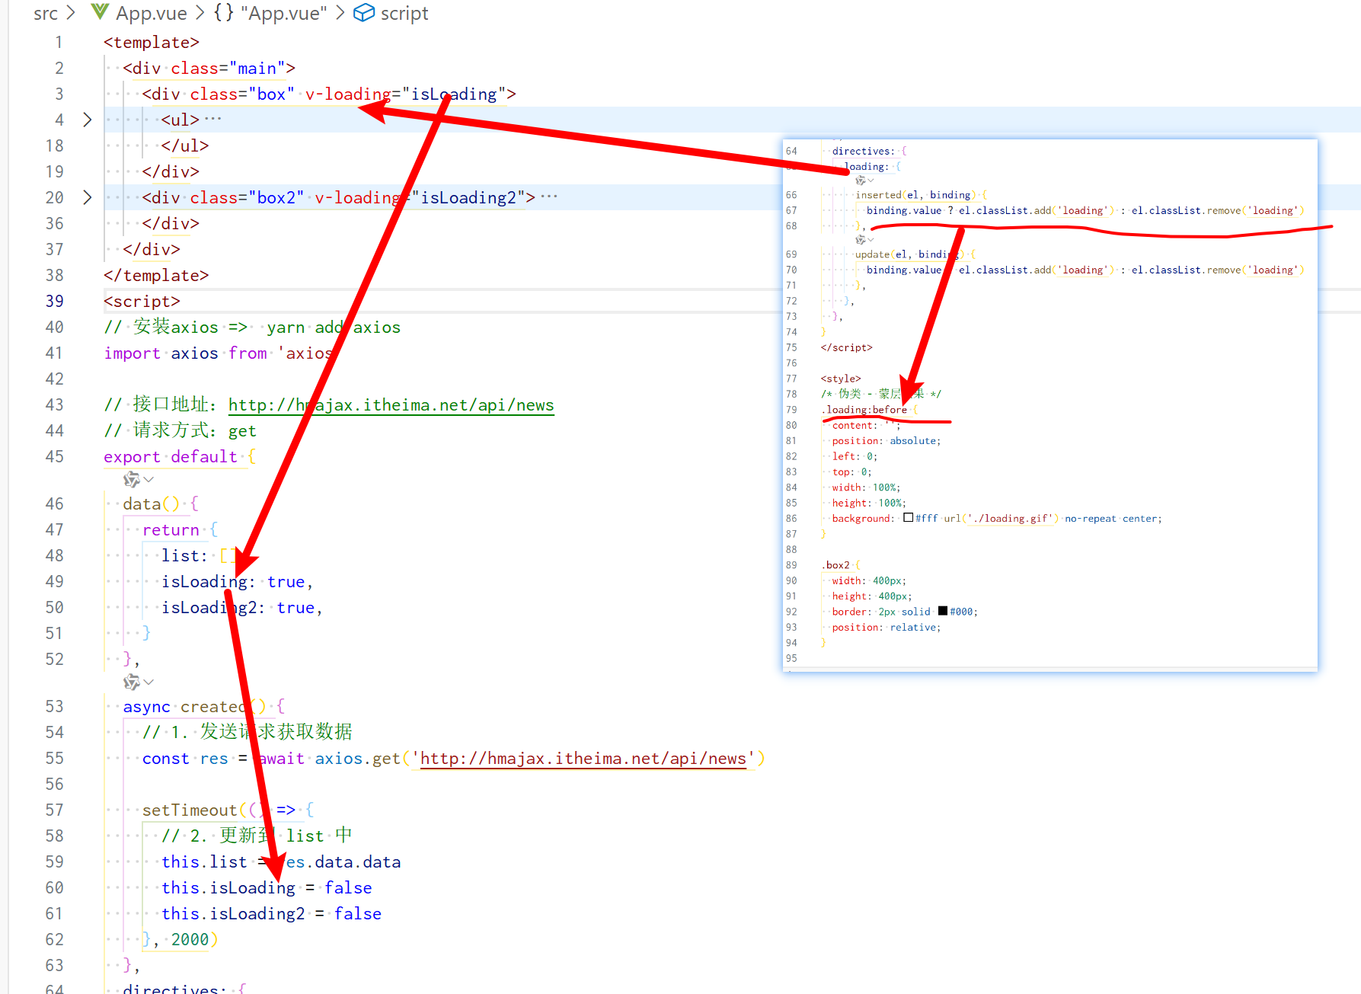The height and width of the screenshot is (994, 1361).
Task: Open the src breadcrumb folder
Action: pos(46,13)
